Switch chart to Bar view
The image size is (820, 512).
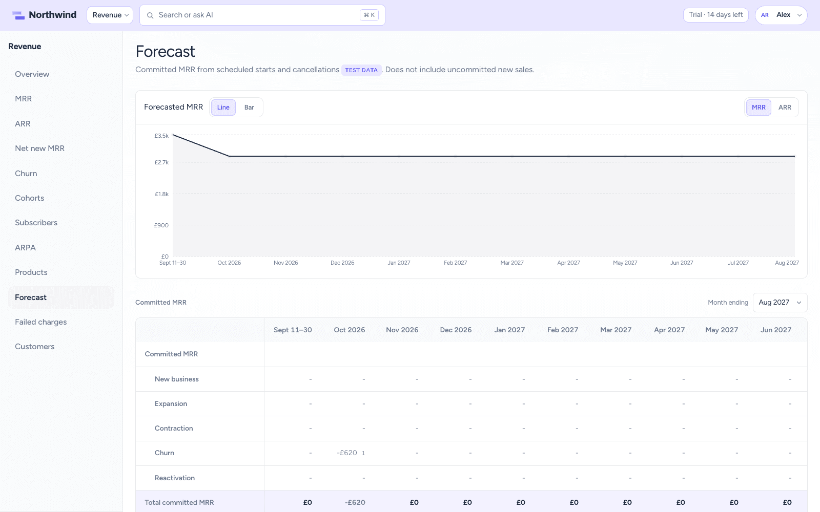coord(249,108)
